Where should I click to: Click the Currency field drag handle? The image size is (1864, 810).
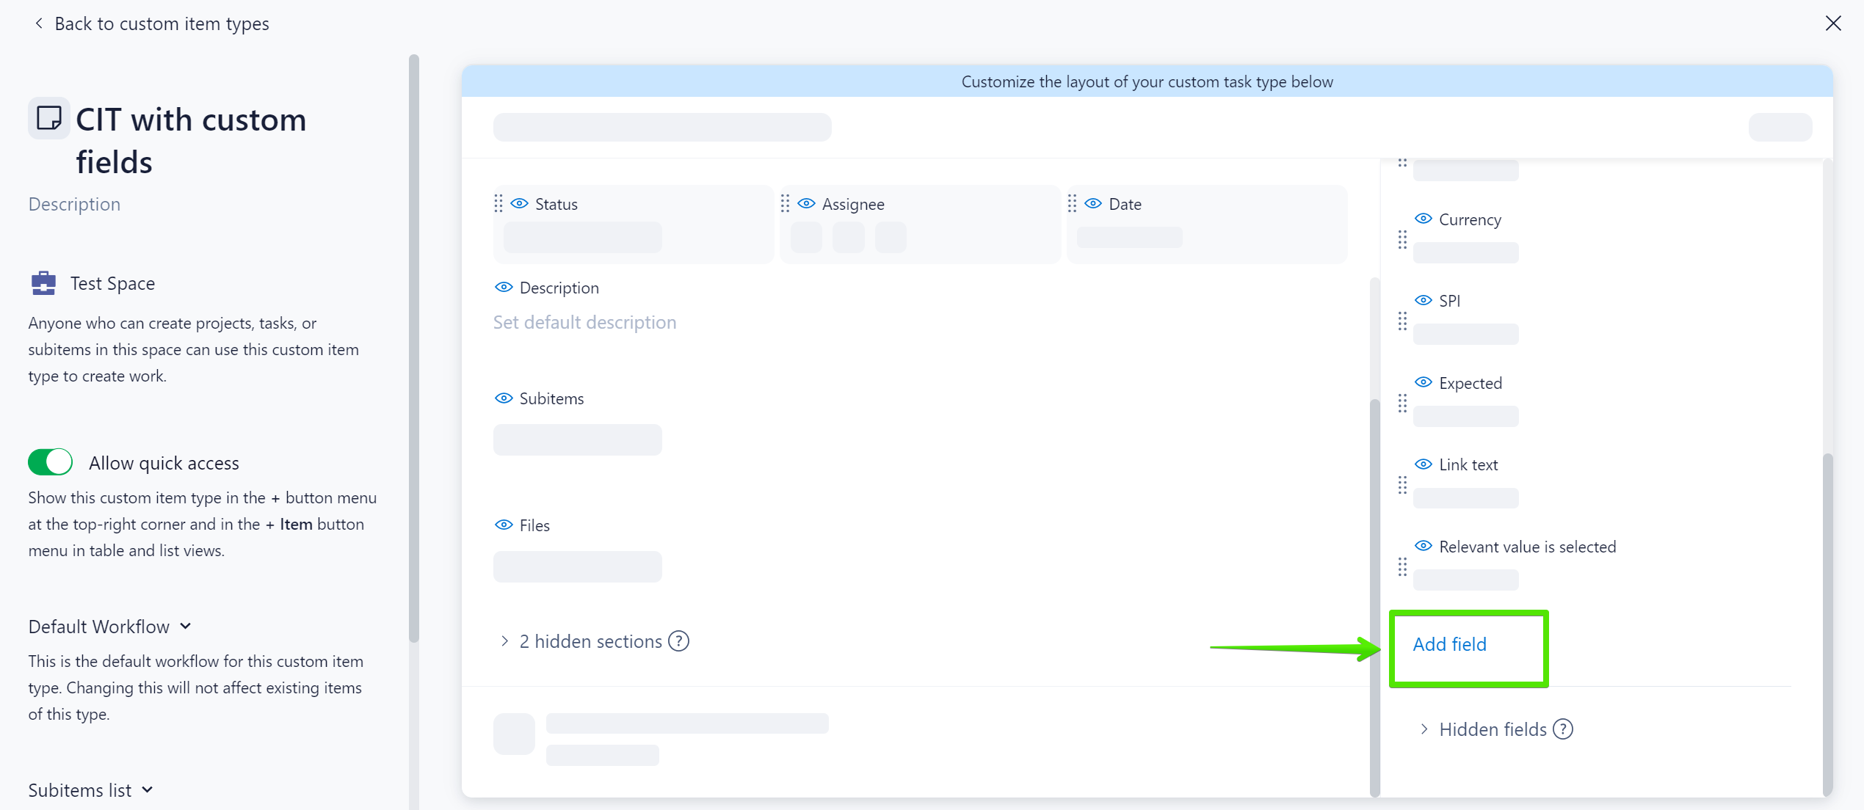[x=1402, y=239]
